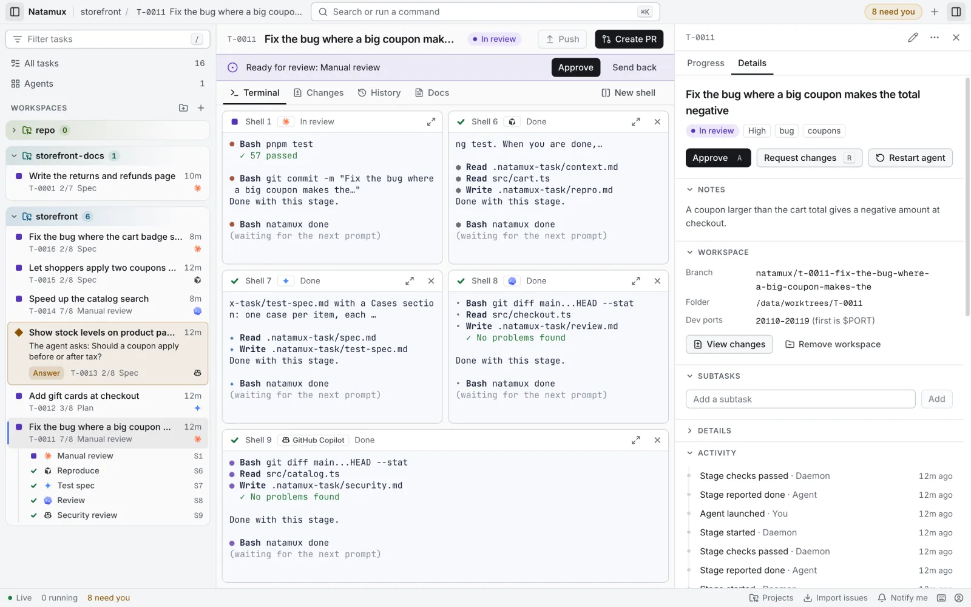Click Send back in review banner
971x607 pixels.
634,67
